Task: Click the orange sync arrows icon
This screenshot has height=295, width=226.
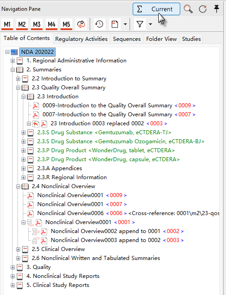Action: click(x=81, y=24)
